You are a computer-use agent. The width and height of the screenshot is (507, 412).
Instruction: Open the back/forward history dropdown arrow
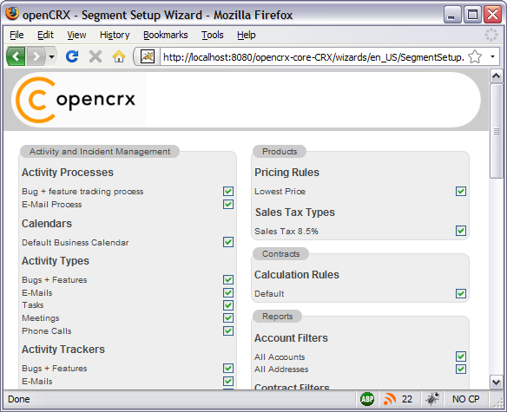(51, 57)
